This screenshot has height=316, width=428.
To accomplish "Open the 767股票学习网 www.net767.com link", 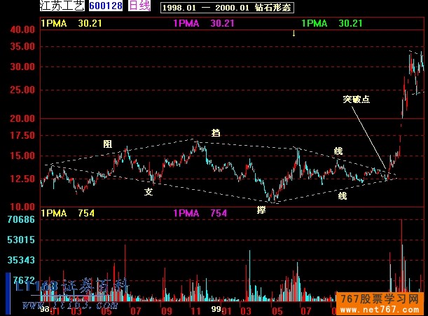I will [382, 303].
